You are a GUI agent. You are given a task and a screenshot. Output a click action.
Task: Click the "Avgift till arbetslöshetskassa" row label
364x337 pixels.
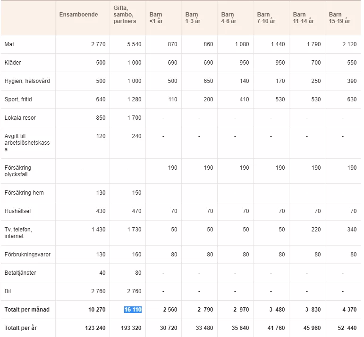(27, 143)
